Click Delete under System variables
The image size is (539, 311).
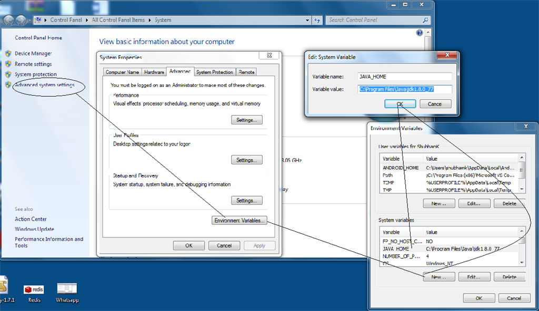[x=510, y=277]
